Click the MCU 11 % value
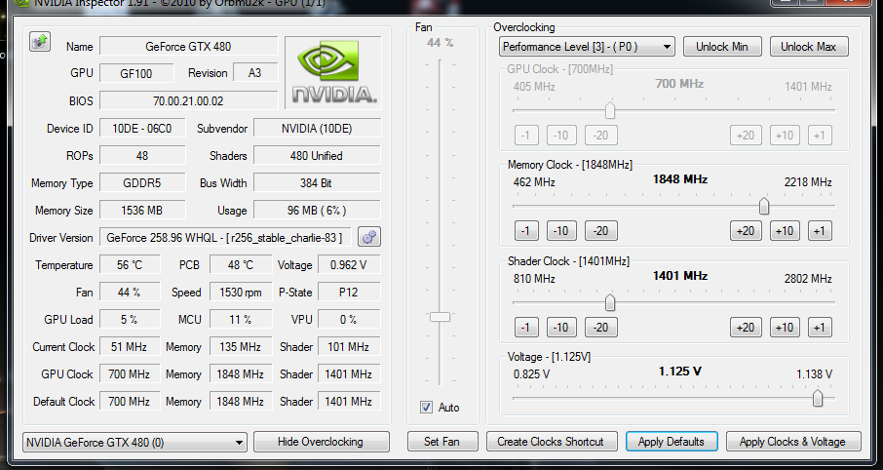The width and height of the screenshot is (883, 470). point(241,319)
